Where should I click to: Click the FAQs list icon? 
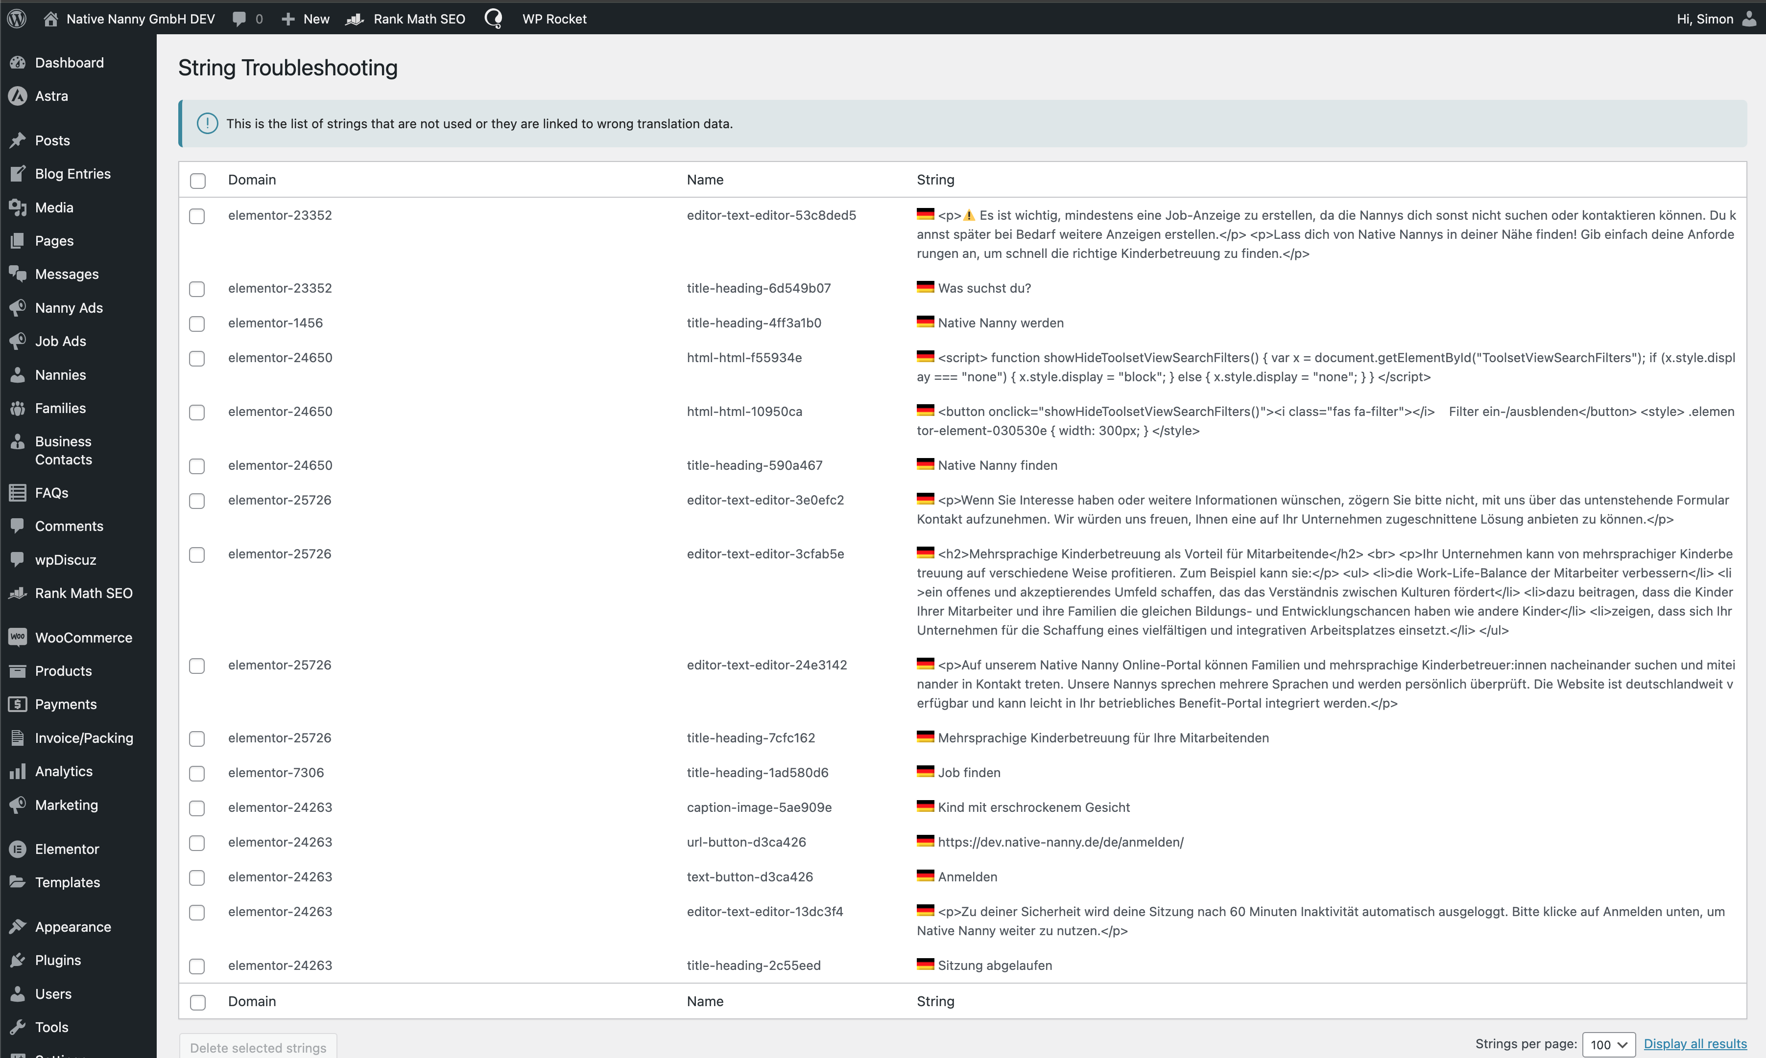[x=18, y=493]
